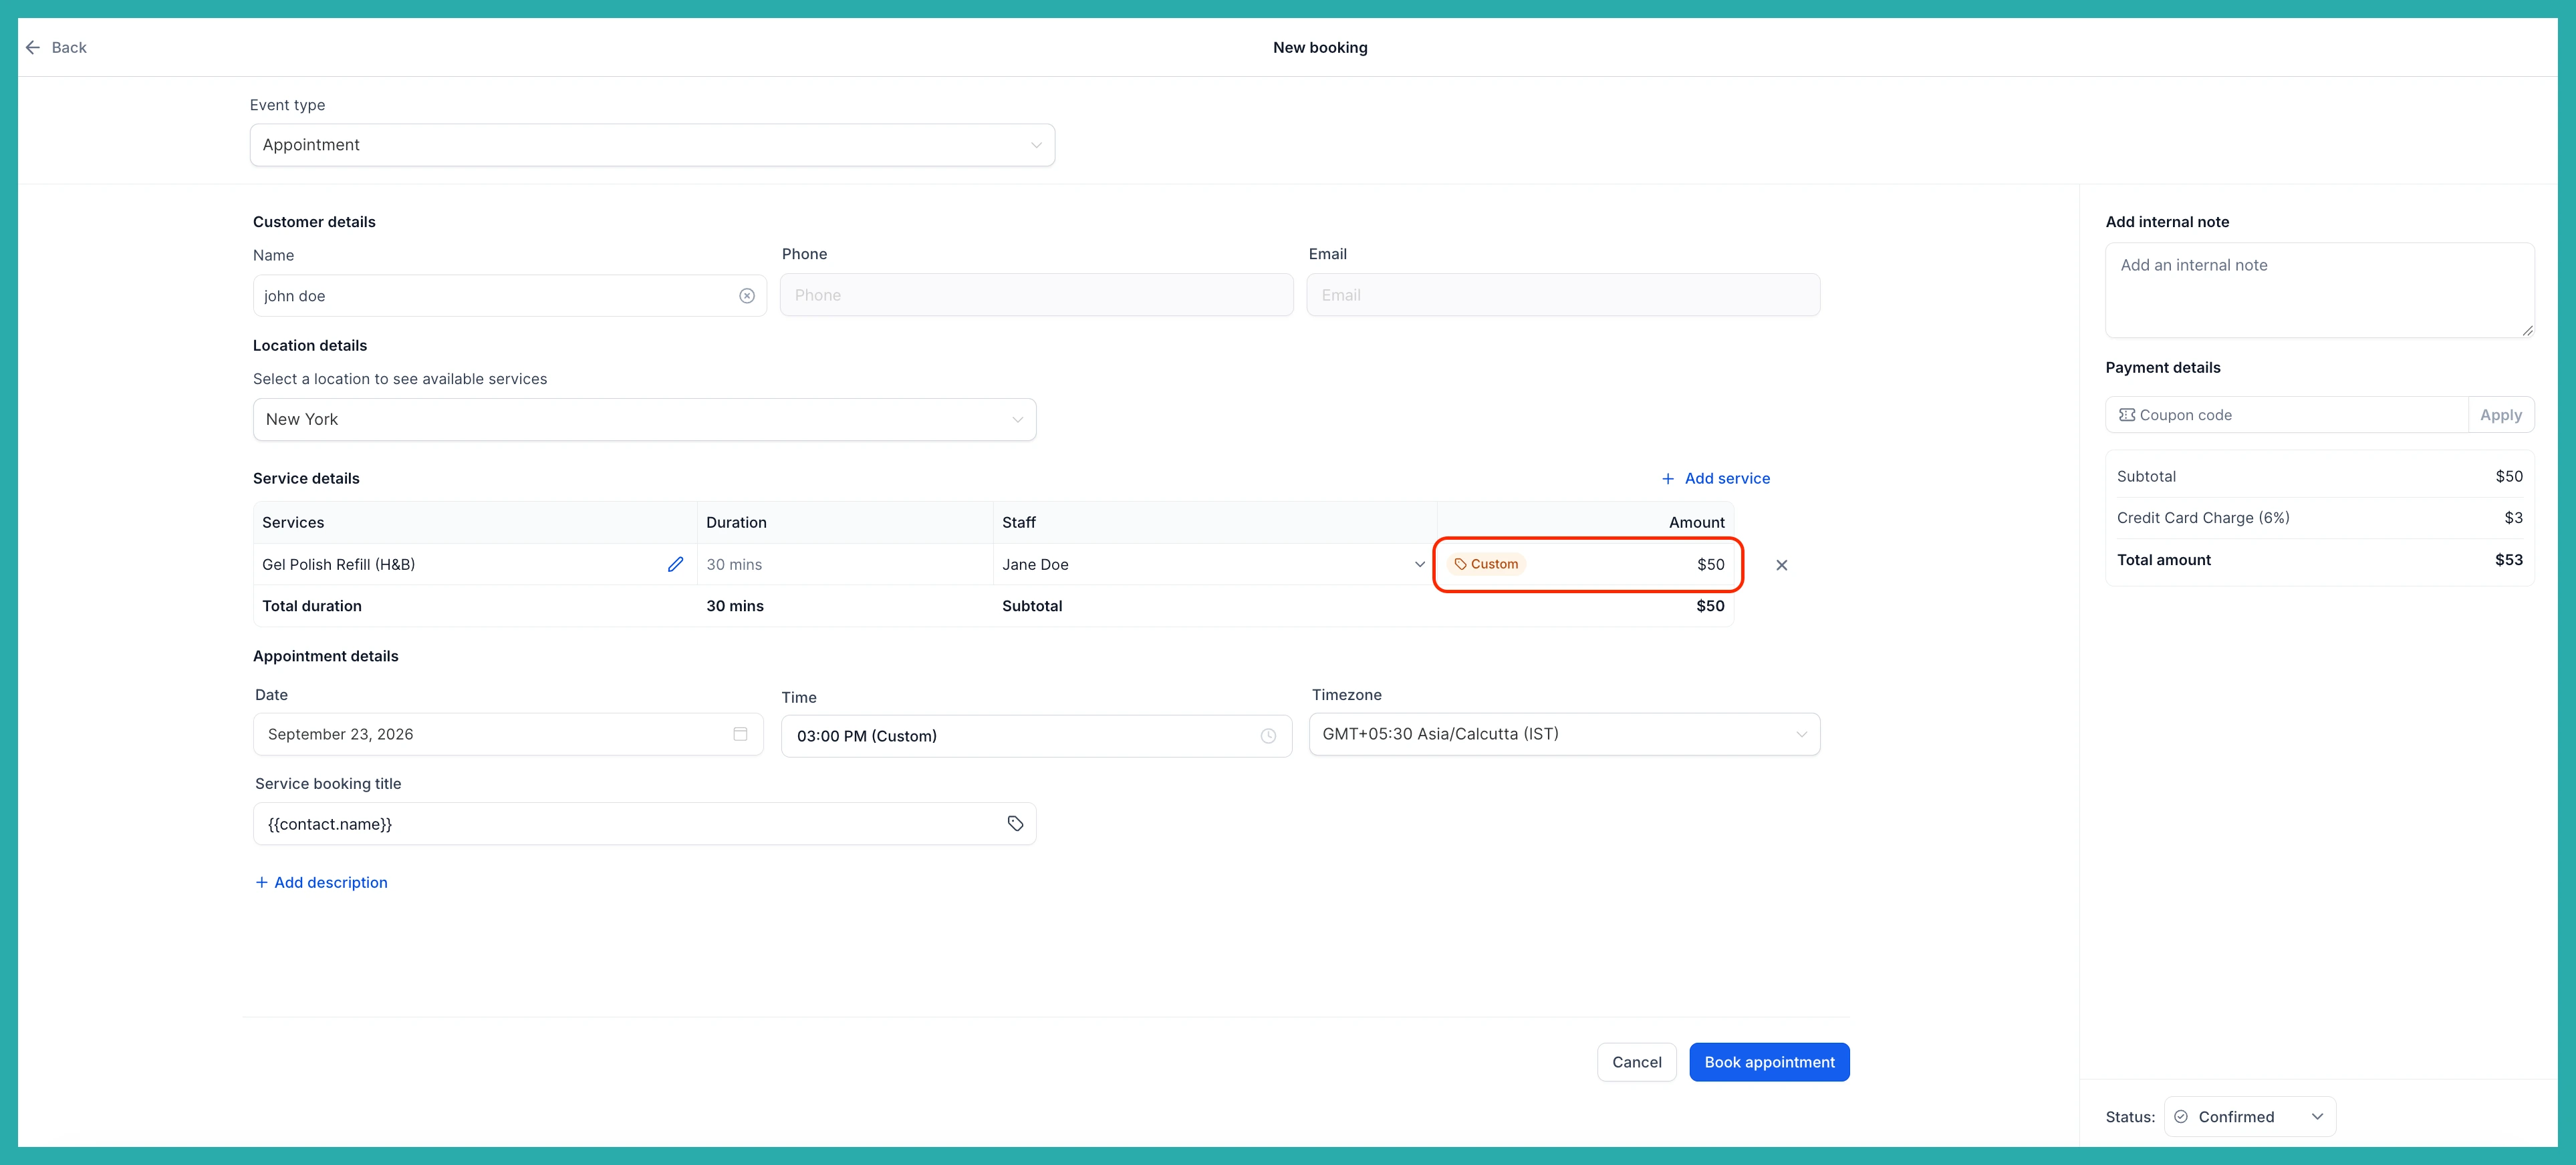The image size is (2576, 1165).
Task: Click the Total amount $53 value
Action: tap(2508, 560)
